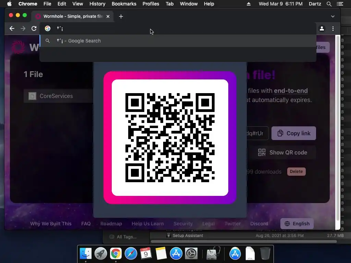Click the QR grid icon
Image resolution: width=351 pixels, height=263 pixels.
point(262,152)
